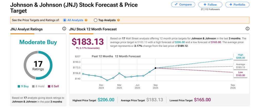Click info icon beside 12 Month Forecast
The width and height of the screenshot is (263, 109).
[x=248, y=29]
